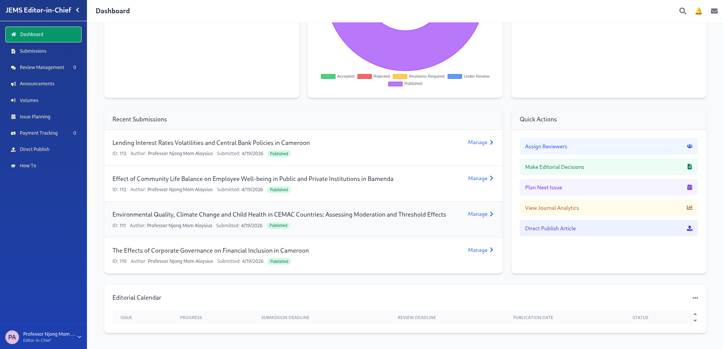Click the Payment Tracking money icon
The height and width of the screenshot is (349, 723).
(x=13, y=133)
